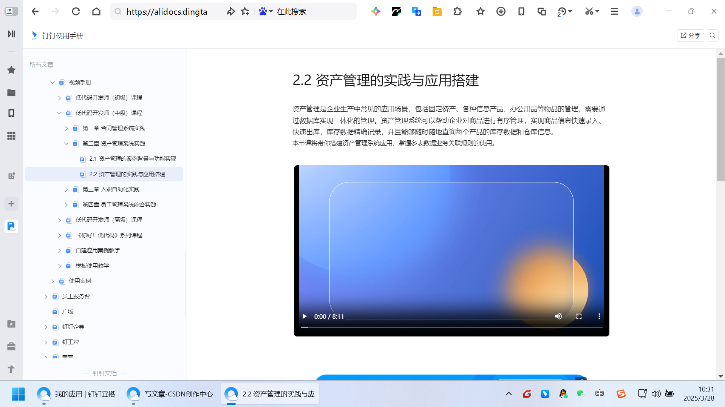Image resolution: width=725 pixels, height=407 pixels.
Task: Toggle mobile device view icon
Action: 521,11
